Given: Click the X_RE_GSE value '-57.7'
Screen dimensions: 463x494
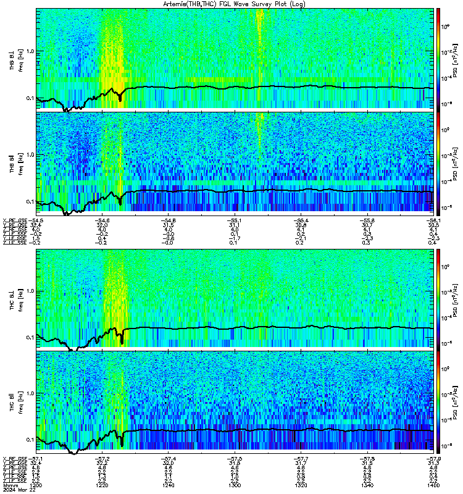Looking at the screenshot, I should 301,459.
